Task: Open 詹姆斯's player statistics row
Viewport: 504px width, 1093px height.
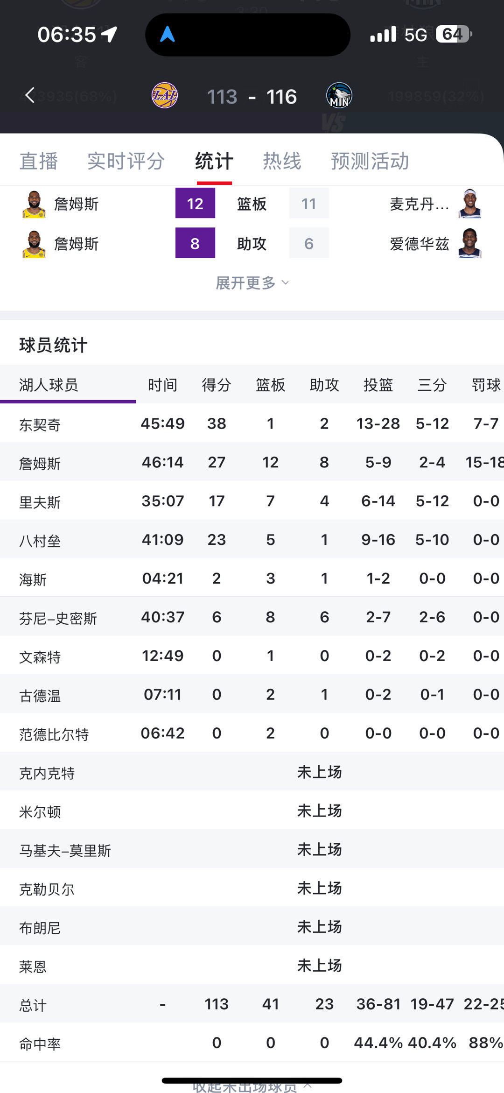Action: [252, 462]
